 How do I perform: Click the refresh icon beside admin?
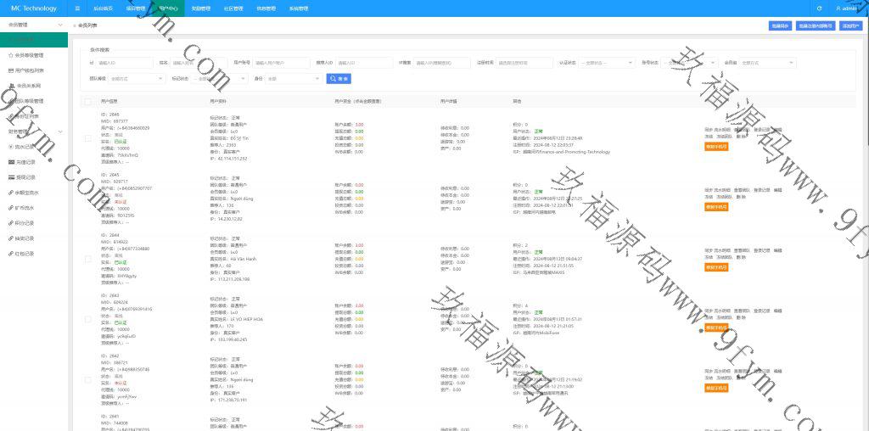819,8
